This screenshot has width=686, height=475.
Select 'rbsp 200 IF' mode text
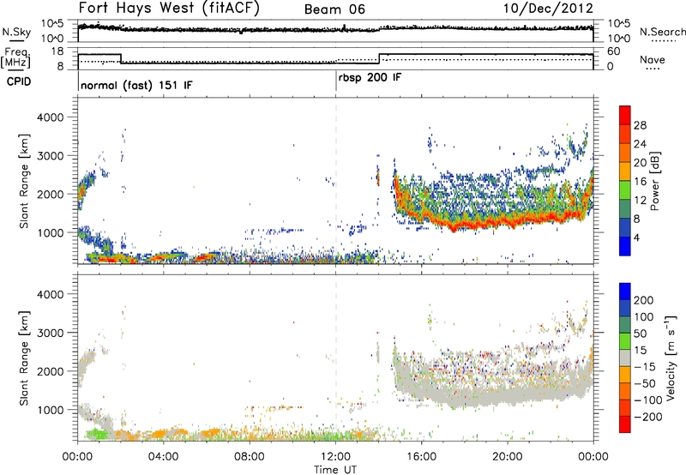tap(370, 78)
